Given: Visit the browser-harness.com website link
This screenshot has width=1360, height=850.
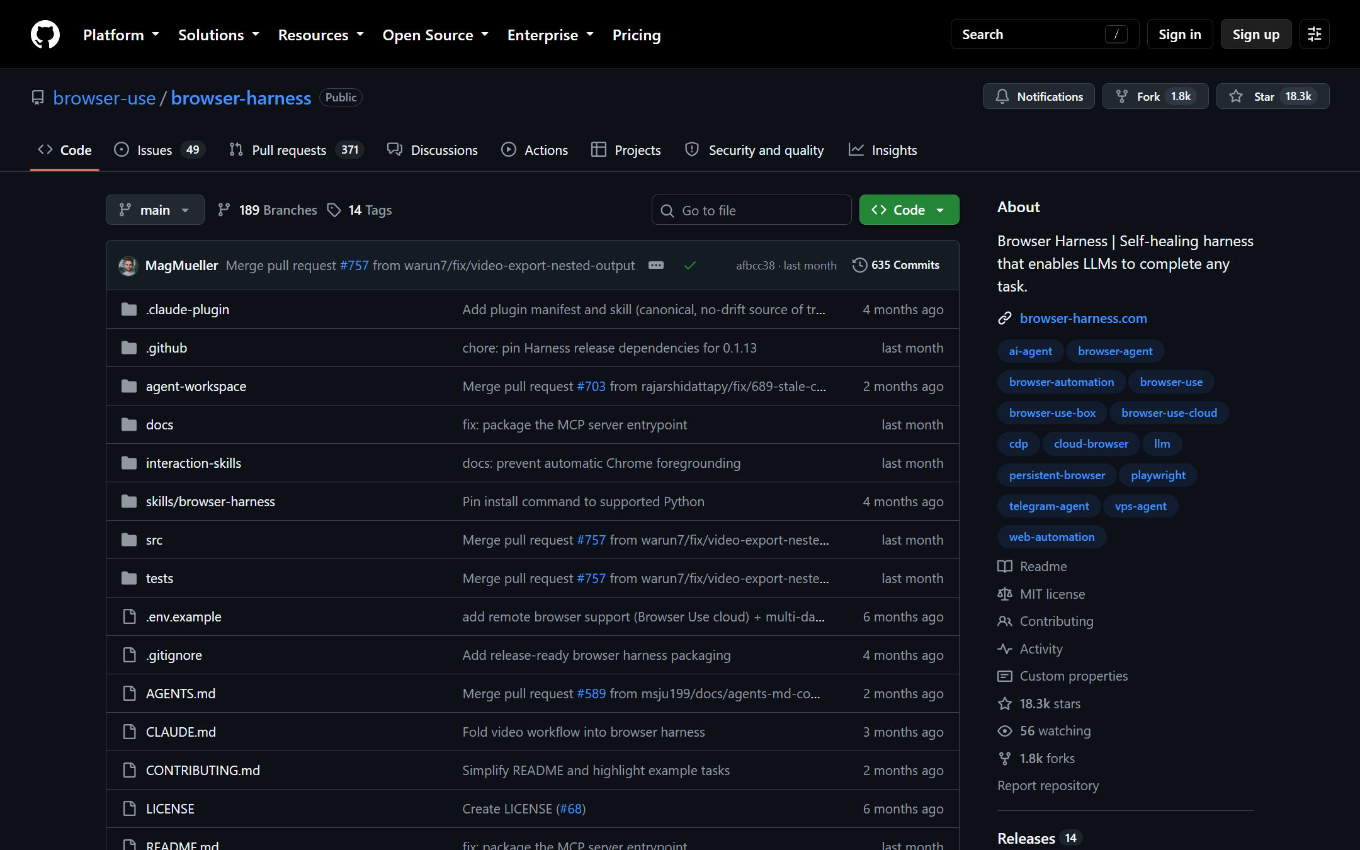Looking at the screenshot, I should click(1083, 319).
